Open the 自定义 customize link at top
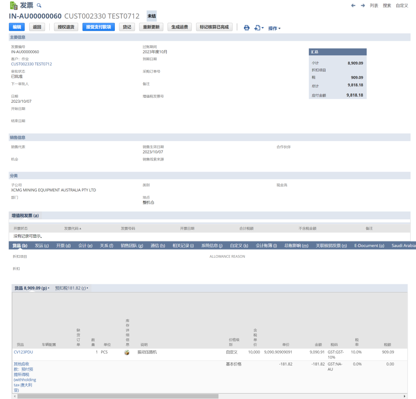416x399 pixels. [402, 5]
